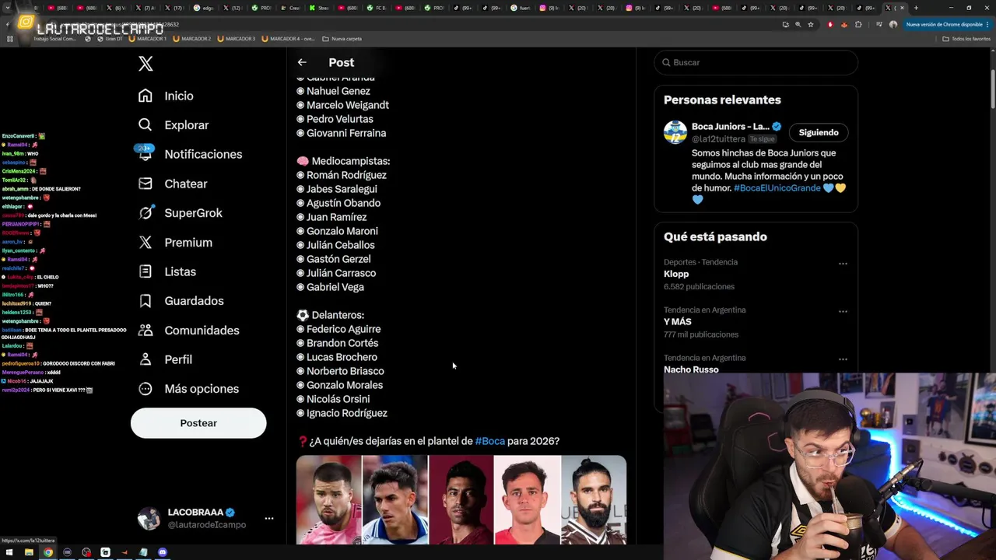Open third player photo in post
This screenshot has height=560, width=996.
(x=461, y=500)
